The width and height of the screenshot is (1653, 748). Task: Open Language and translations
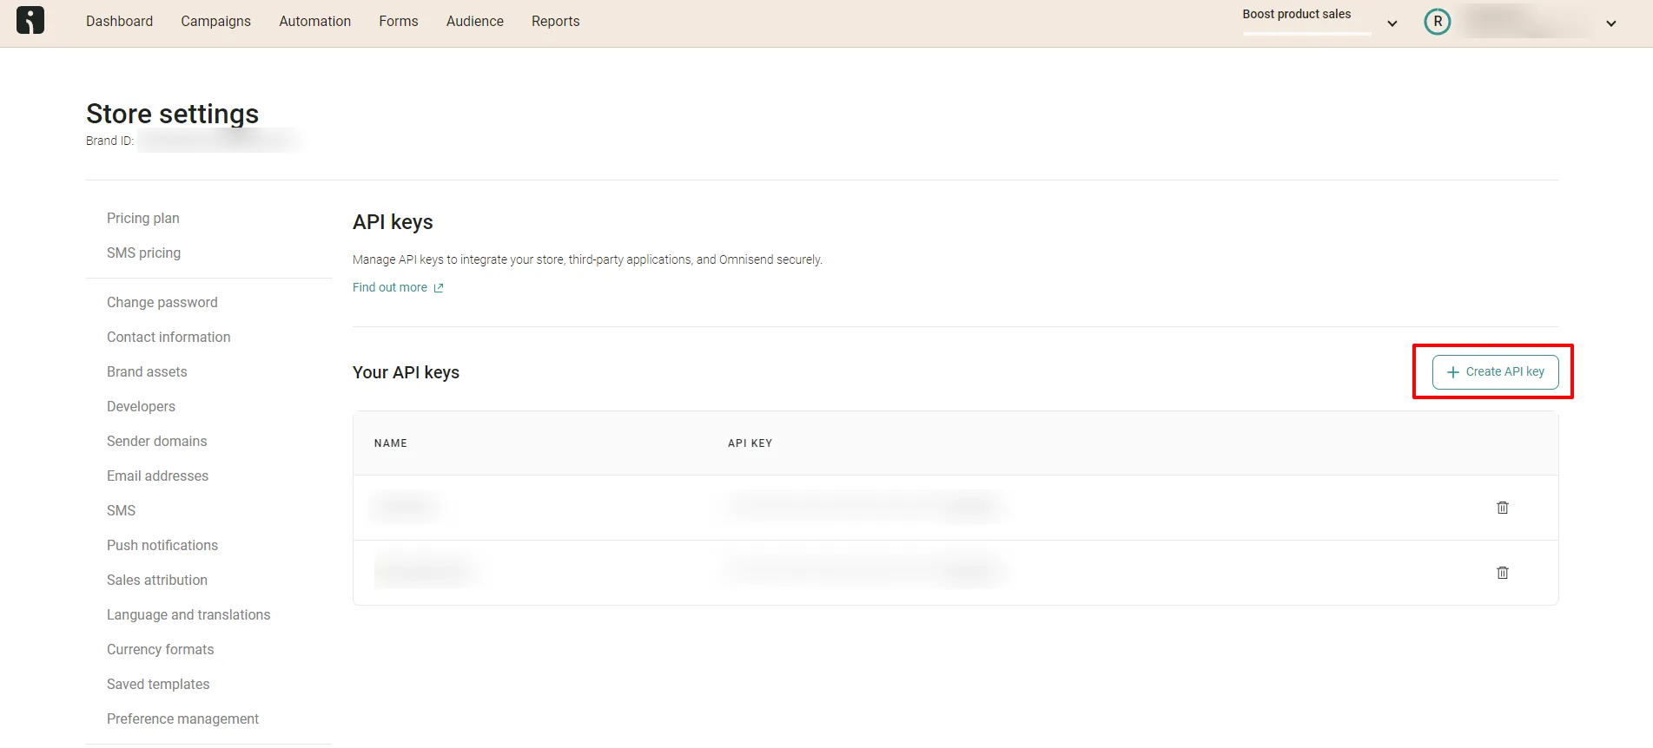point(188,614)
